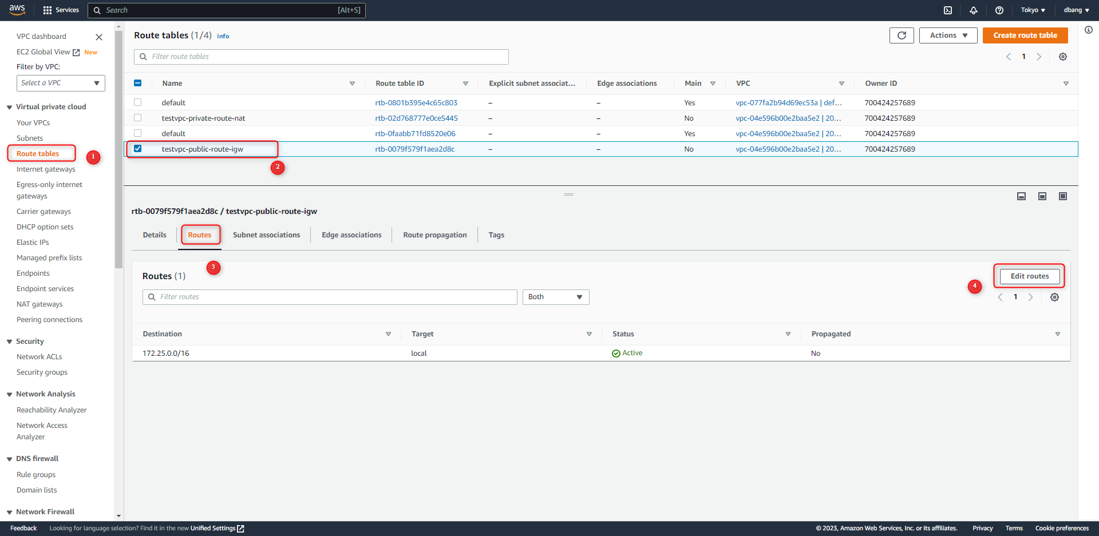Open CloudShell terminal icon
The image size is (1099, 536).
tap(948, 10)
